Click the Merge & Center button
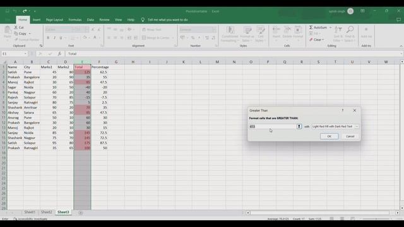404x227 pixels. click(156, 38)
